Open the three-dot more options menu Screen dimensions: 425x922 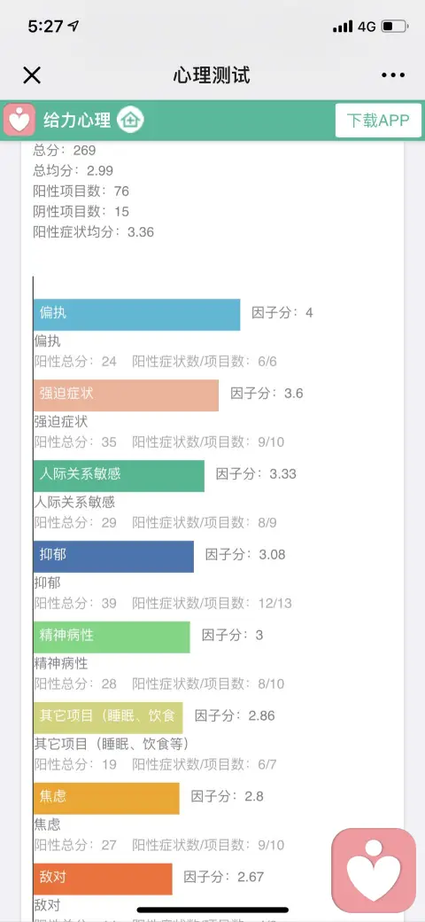coord(393,75)
